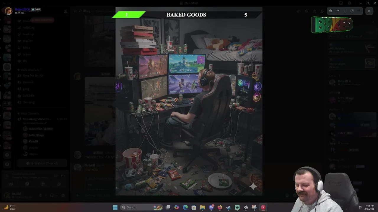The width and height of the screenshot is (378, 212).
Task: Open user settings gear in Discord
Action: point(63,195)
